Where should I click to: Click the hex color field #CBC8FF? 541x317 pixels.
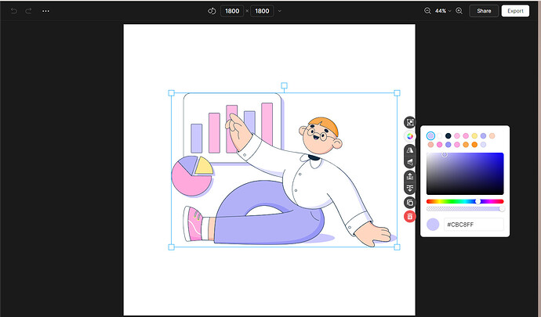[474, 225]
